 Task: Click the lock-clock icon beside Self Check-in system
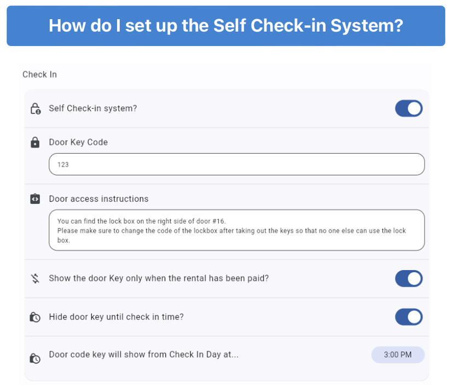35,108
